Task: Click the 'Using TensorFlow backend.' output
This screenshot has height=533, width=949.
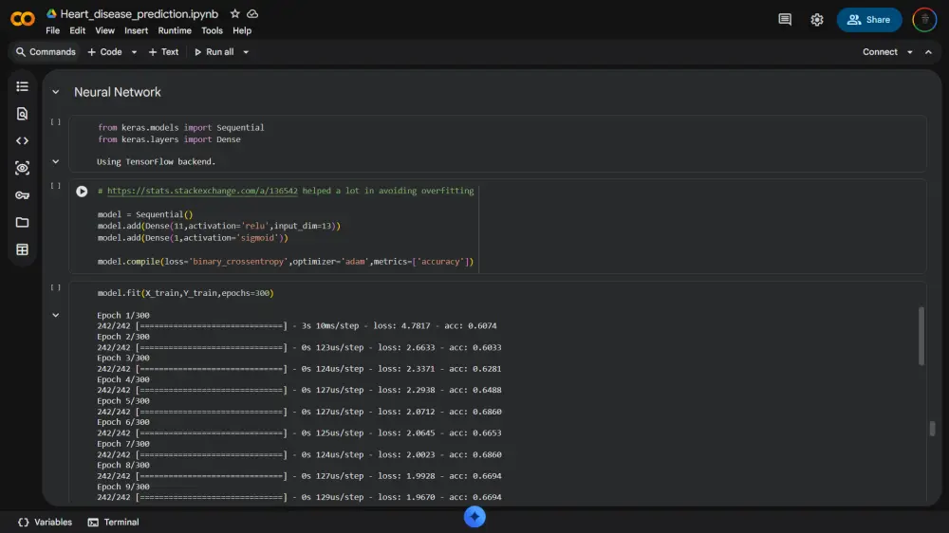Action: point(157,161)
